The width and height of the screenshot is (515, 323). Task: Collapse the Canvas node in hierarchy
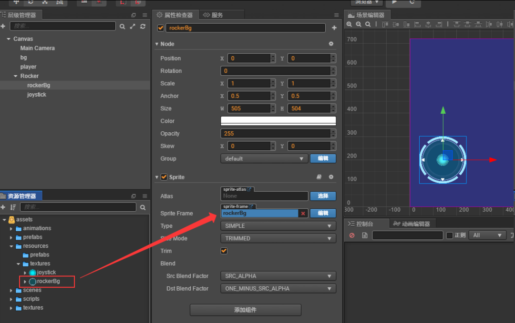pyautogui.click(x=9, y=39)
